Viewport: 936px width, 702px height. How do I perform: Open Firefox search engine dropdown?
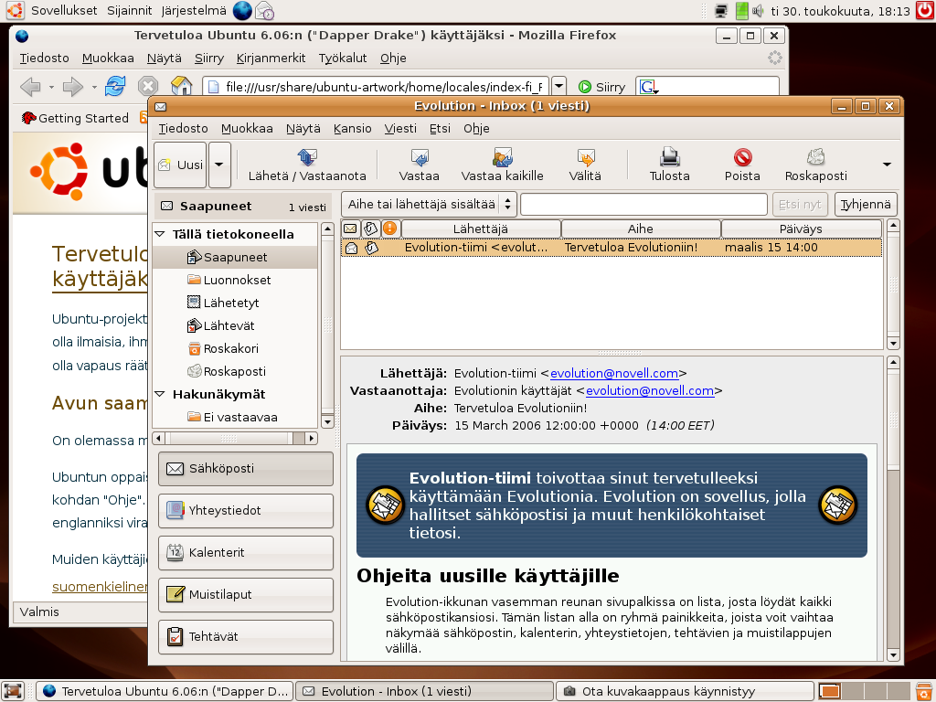649,87
